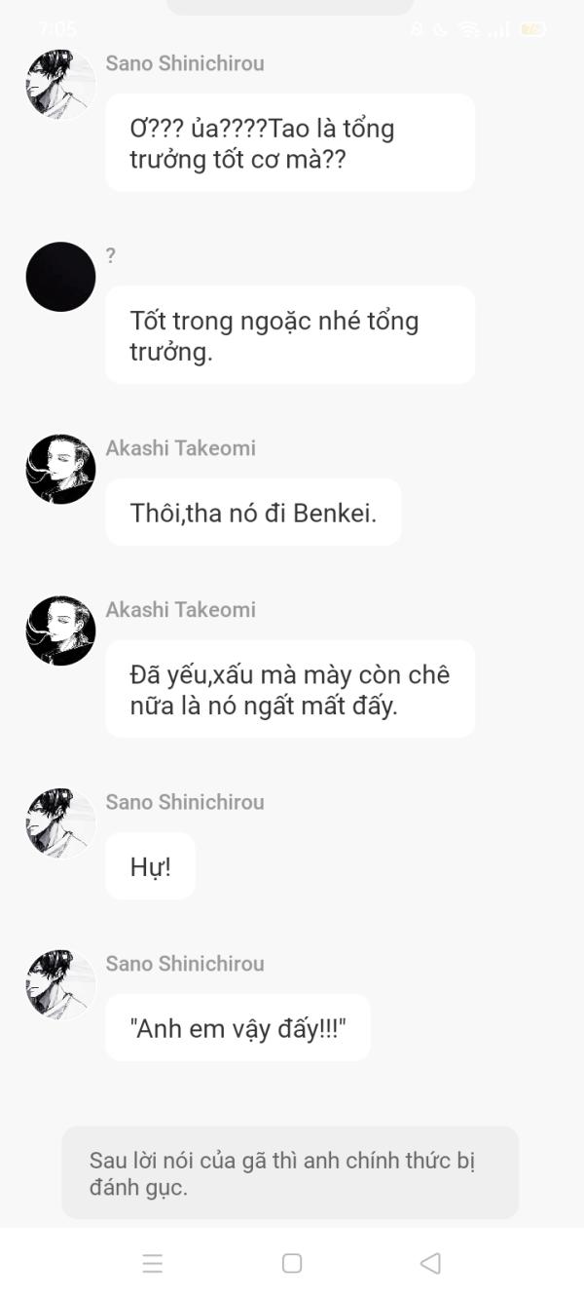The width and height of the screenshot is (584, 1299).
Task: Open Akashi Takeomi avatar beside "Thôi,tha nó đi Benkei."
Action: [60, 469]
